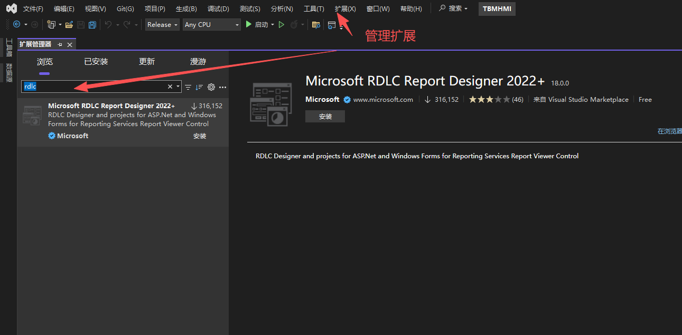This screenshot has width=682, height=335.
Task: Open the 扩展(X) menu
Action: [345, 9]
